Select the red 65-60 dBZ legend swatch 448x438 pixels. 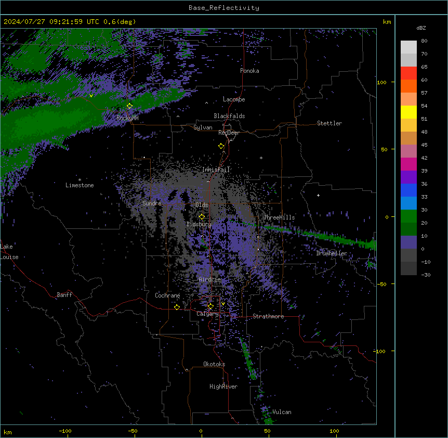pos(409,73)
